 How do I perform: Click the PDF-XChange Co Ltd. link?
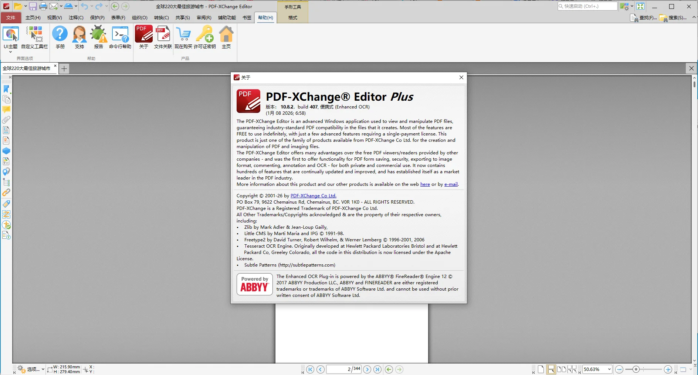pos(313,196)
